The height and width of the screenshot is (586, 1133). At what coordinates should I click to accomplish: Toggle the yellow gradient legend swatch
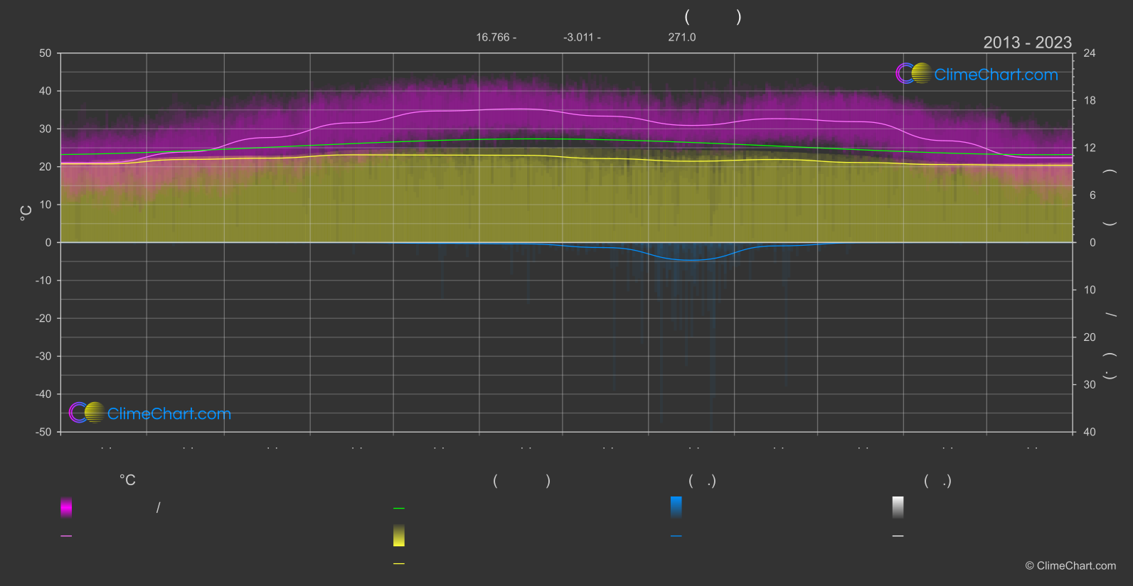tap(399, 536)
